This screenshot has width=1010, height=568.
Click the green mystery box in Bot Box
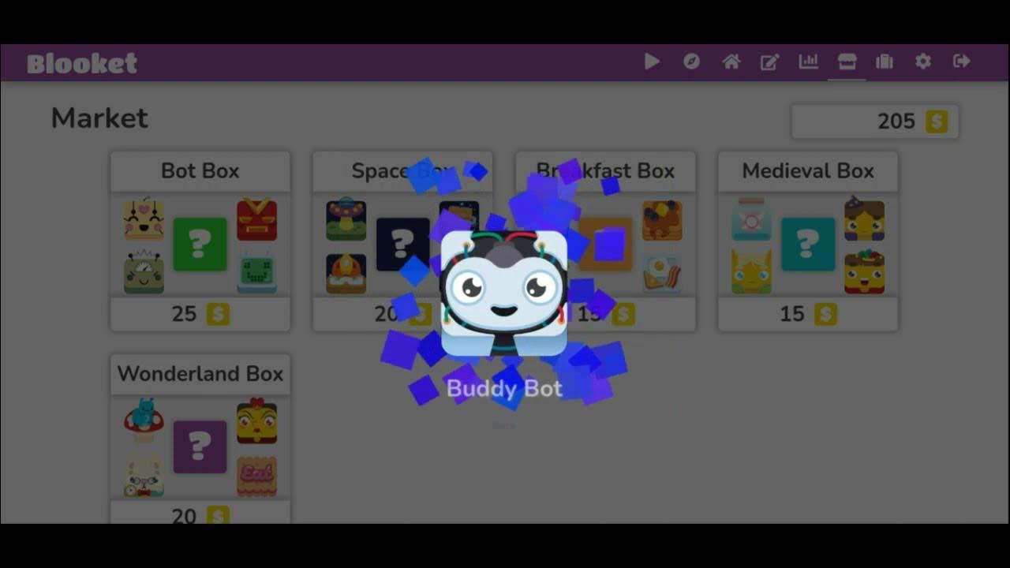tap(200, 245)
